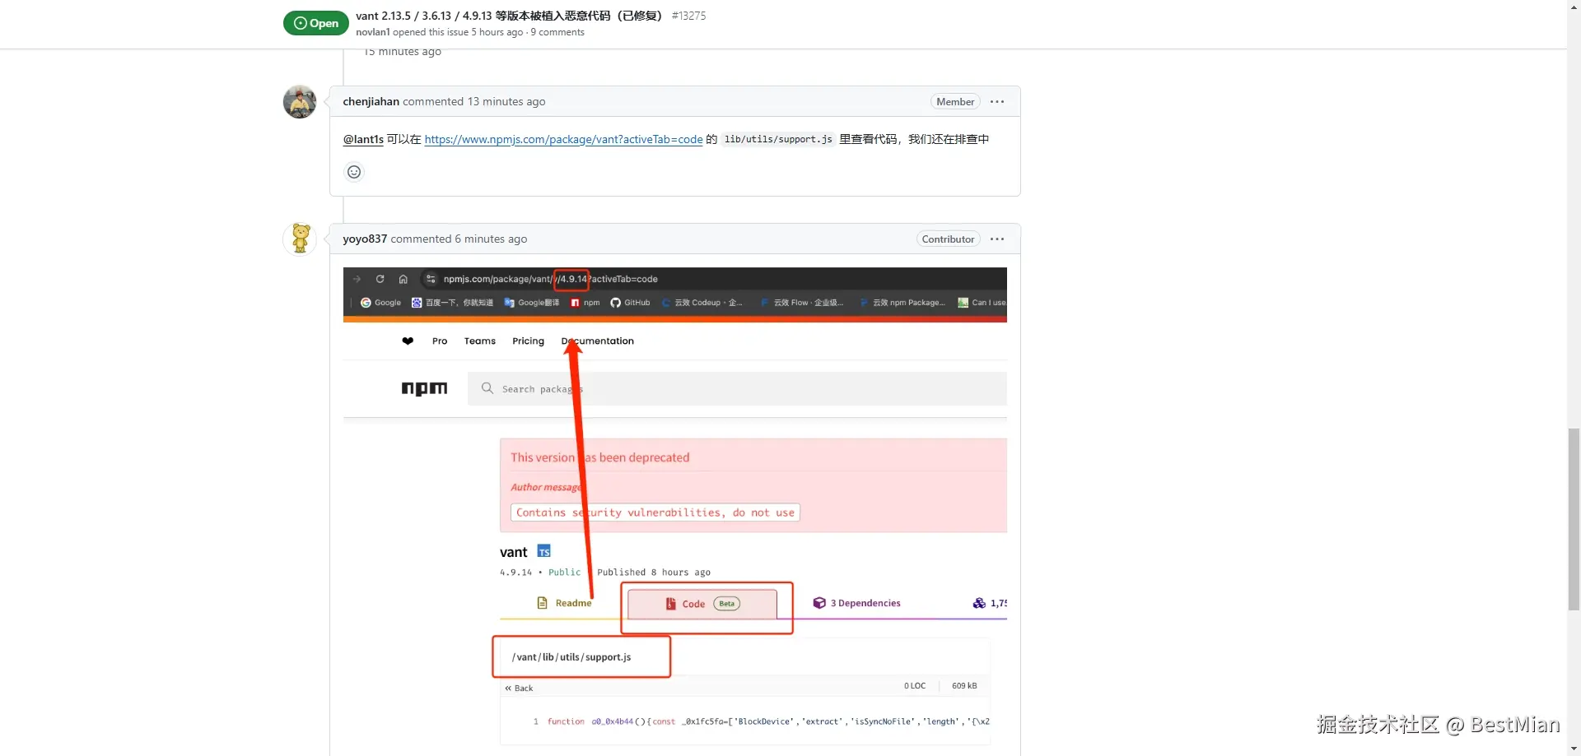This screenshot has width=1581, height=756.
Task: Select Pricing in the npm navigation menu
Action: pos(527,341)
